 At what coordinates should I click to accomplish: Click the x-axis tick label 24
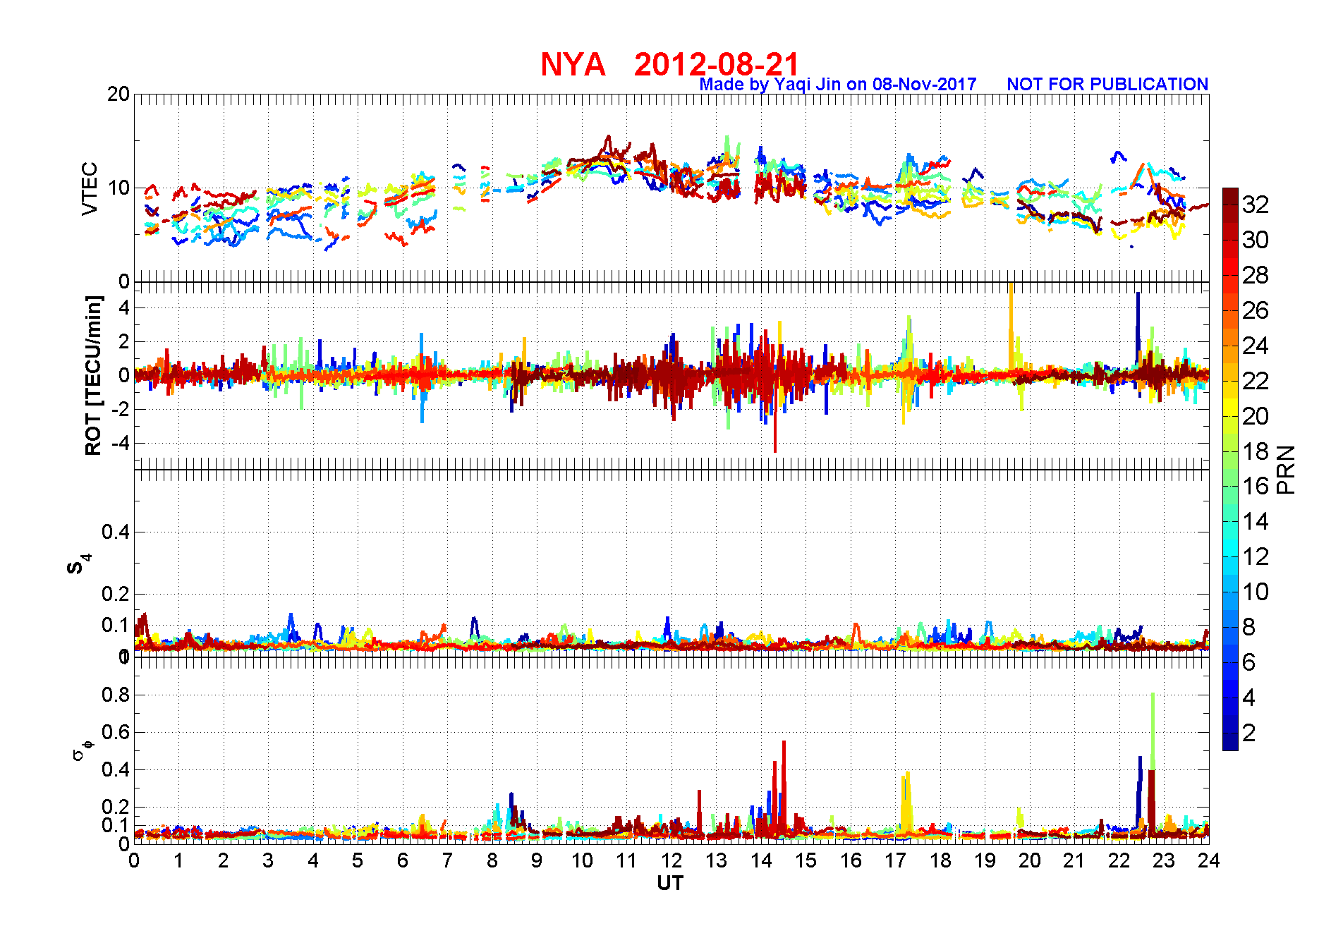pos(1208,861)
